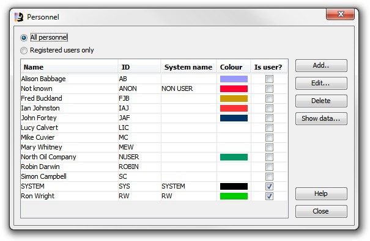The height and width of the screenshot is (241, 370).
Task: Select the Not known name cell
Action: [69, 88]
